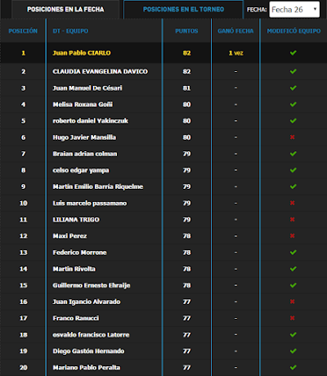The width and height of the screenshot is (327, 376).
Task: Select the name Juan Igancio Alvarado
Action: pos(87,302)
